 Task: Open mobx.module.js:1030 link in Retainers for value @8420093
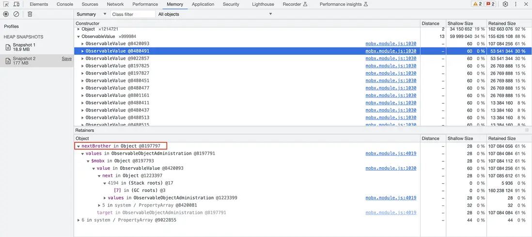391,168
